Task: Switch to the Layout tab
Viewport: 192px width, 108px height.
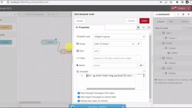Action: (x=161, y=22)
